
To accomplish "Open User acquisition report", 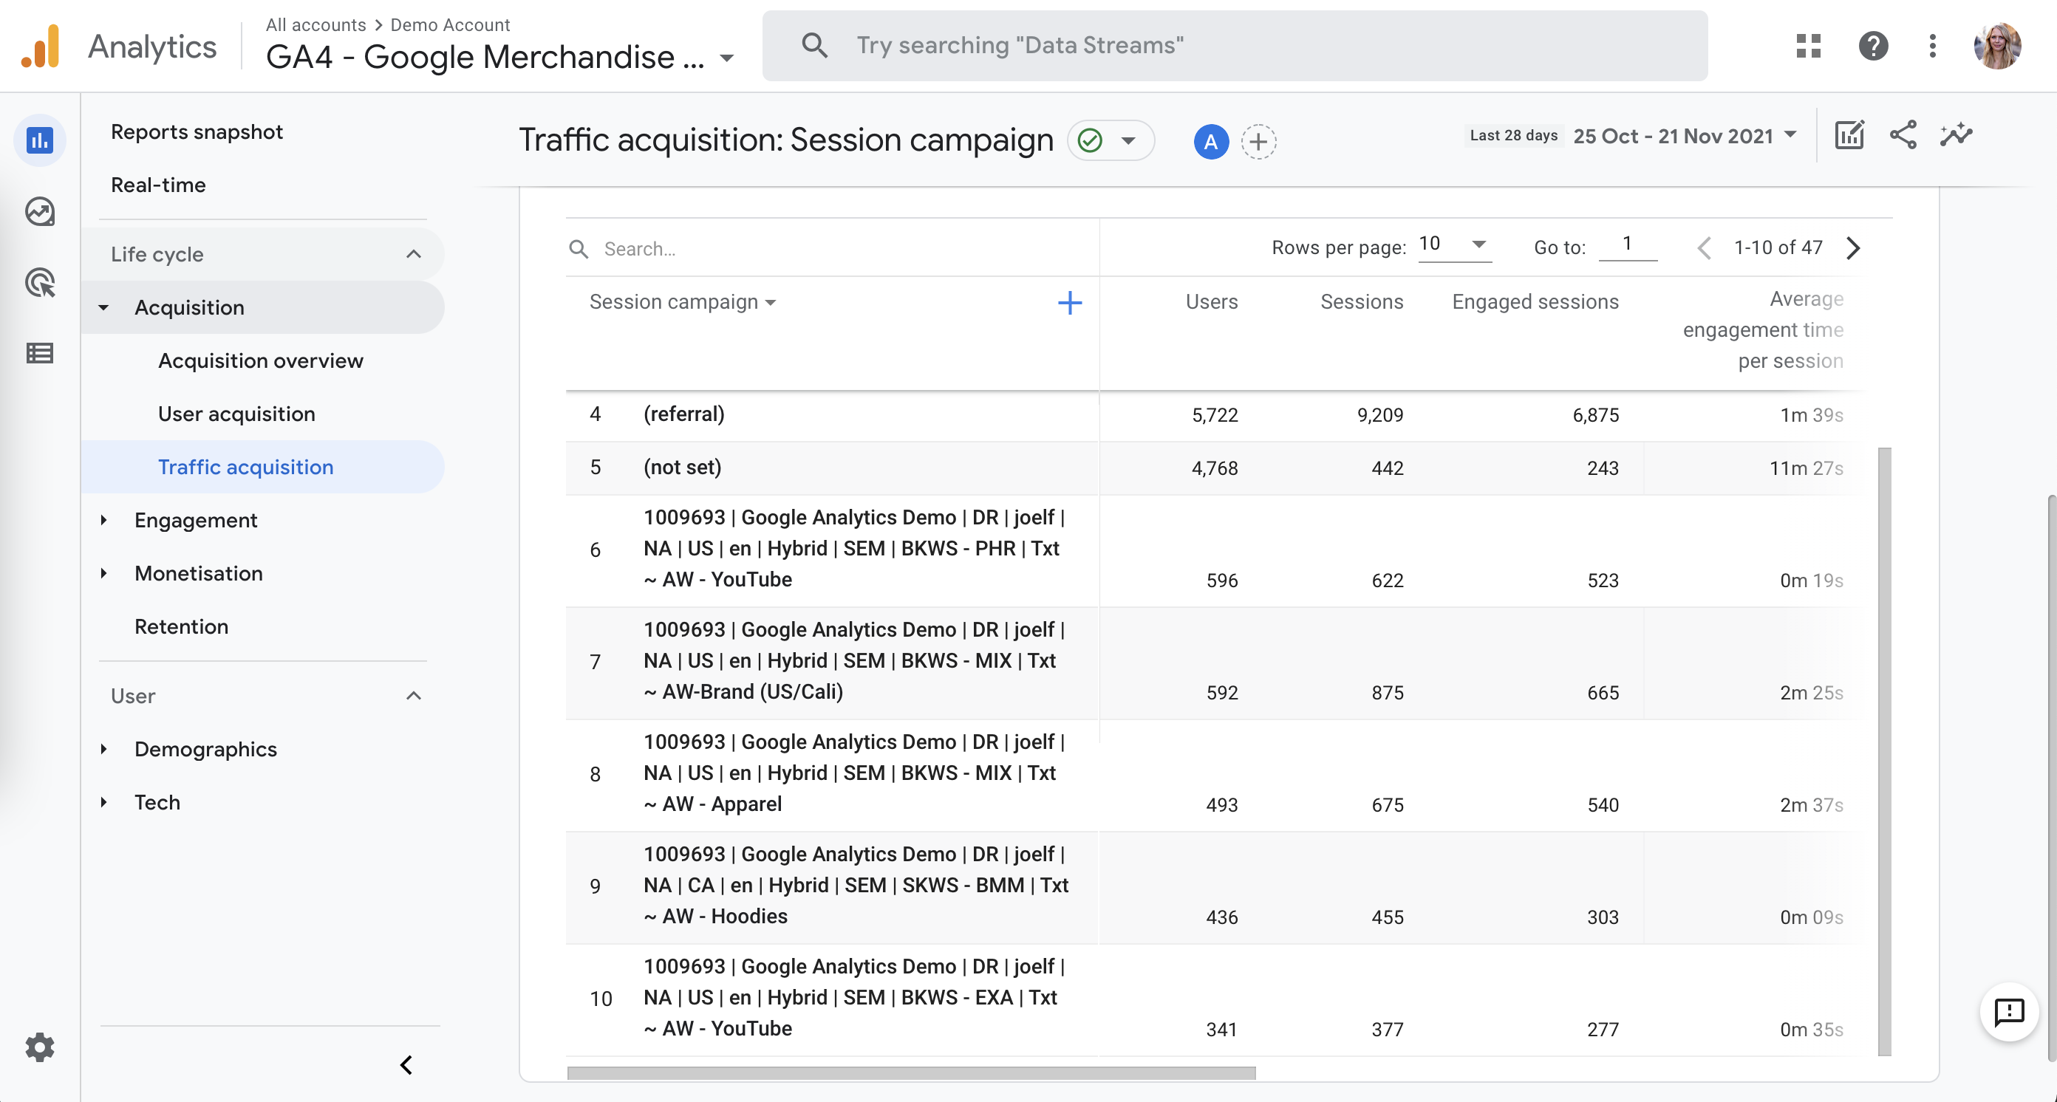I will point(236,414).
